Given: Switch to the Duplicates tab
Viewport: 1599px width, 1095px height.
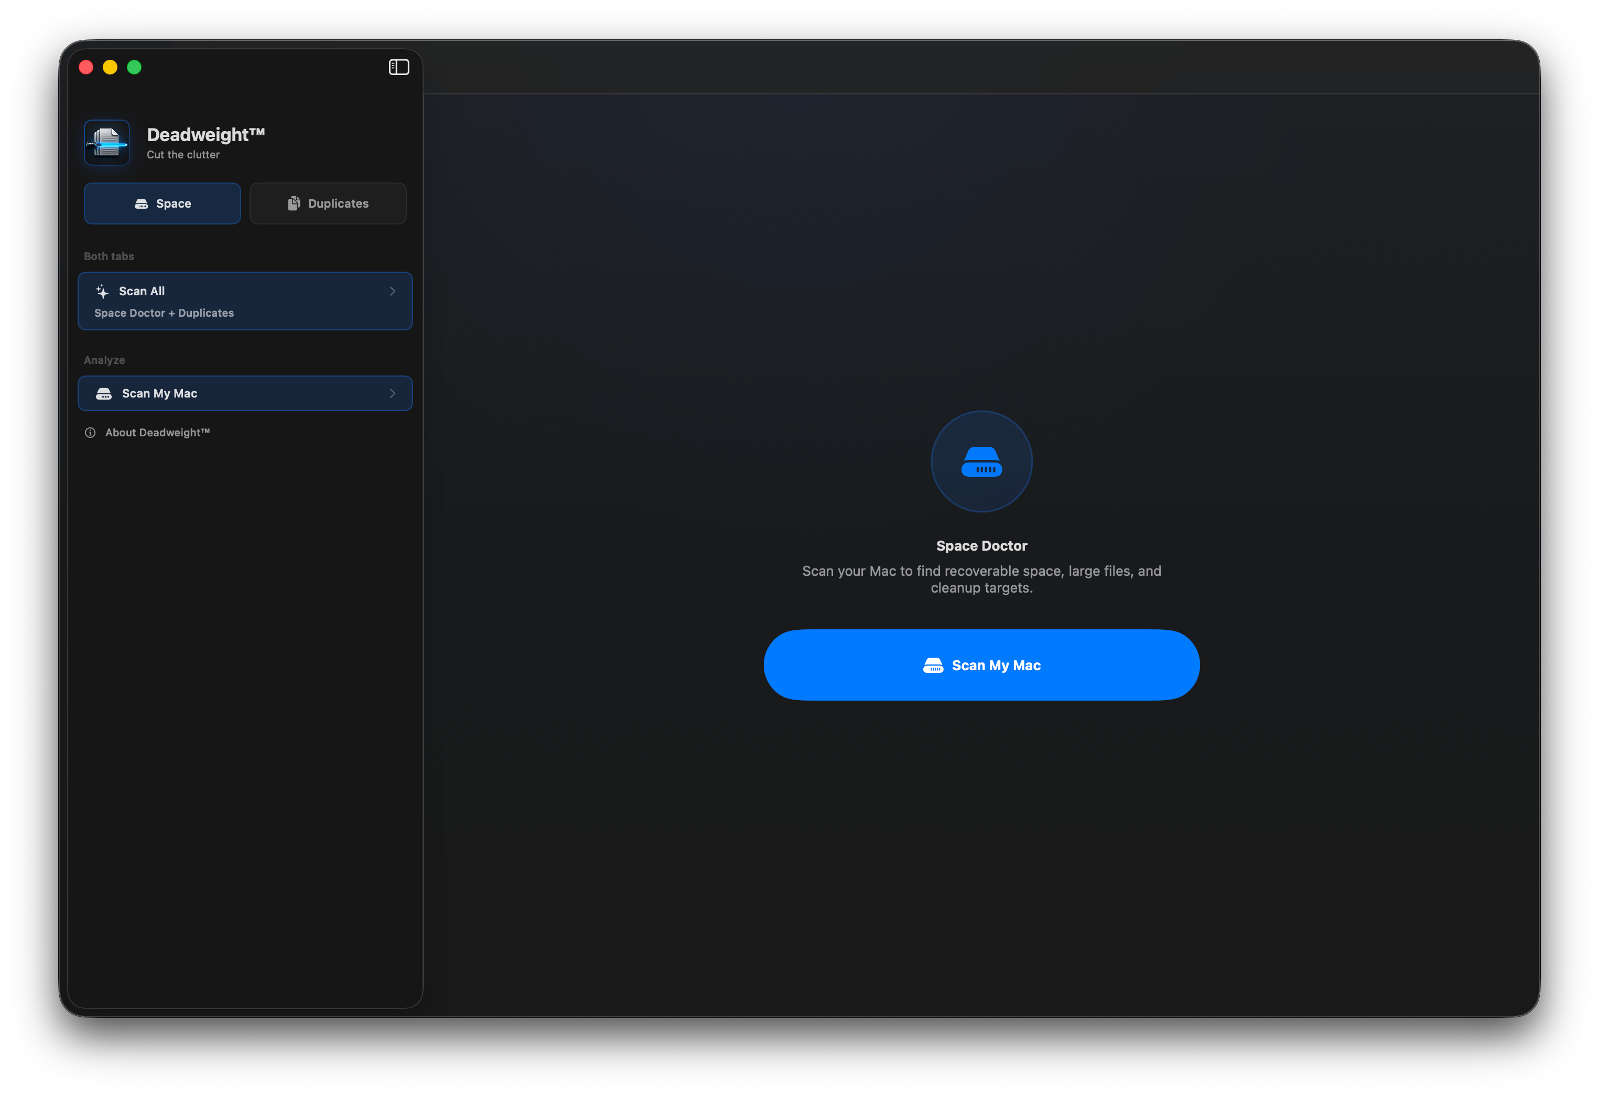Looking at the screenshot, I should point(328,203).
